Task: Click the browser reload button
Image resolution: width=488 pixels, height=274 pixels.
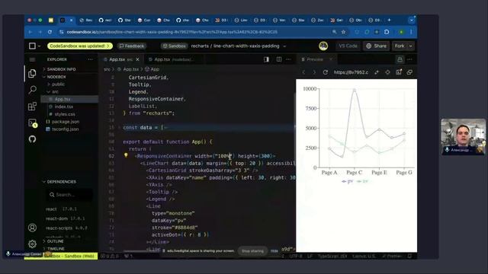Action: 50,32
